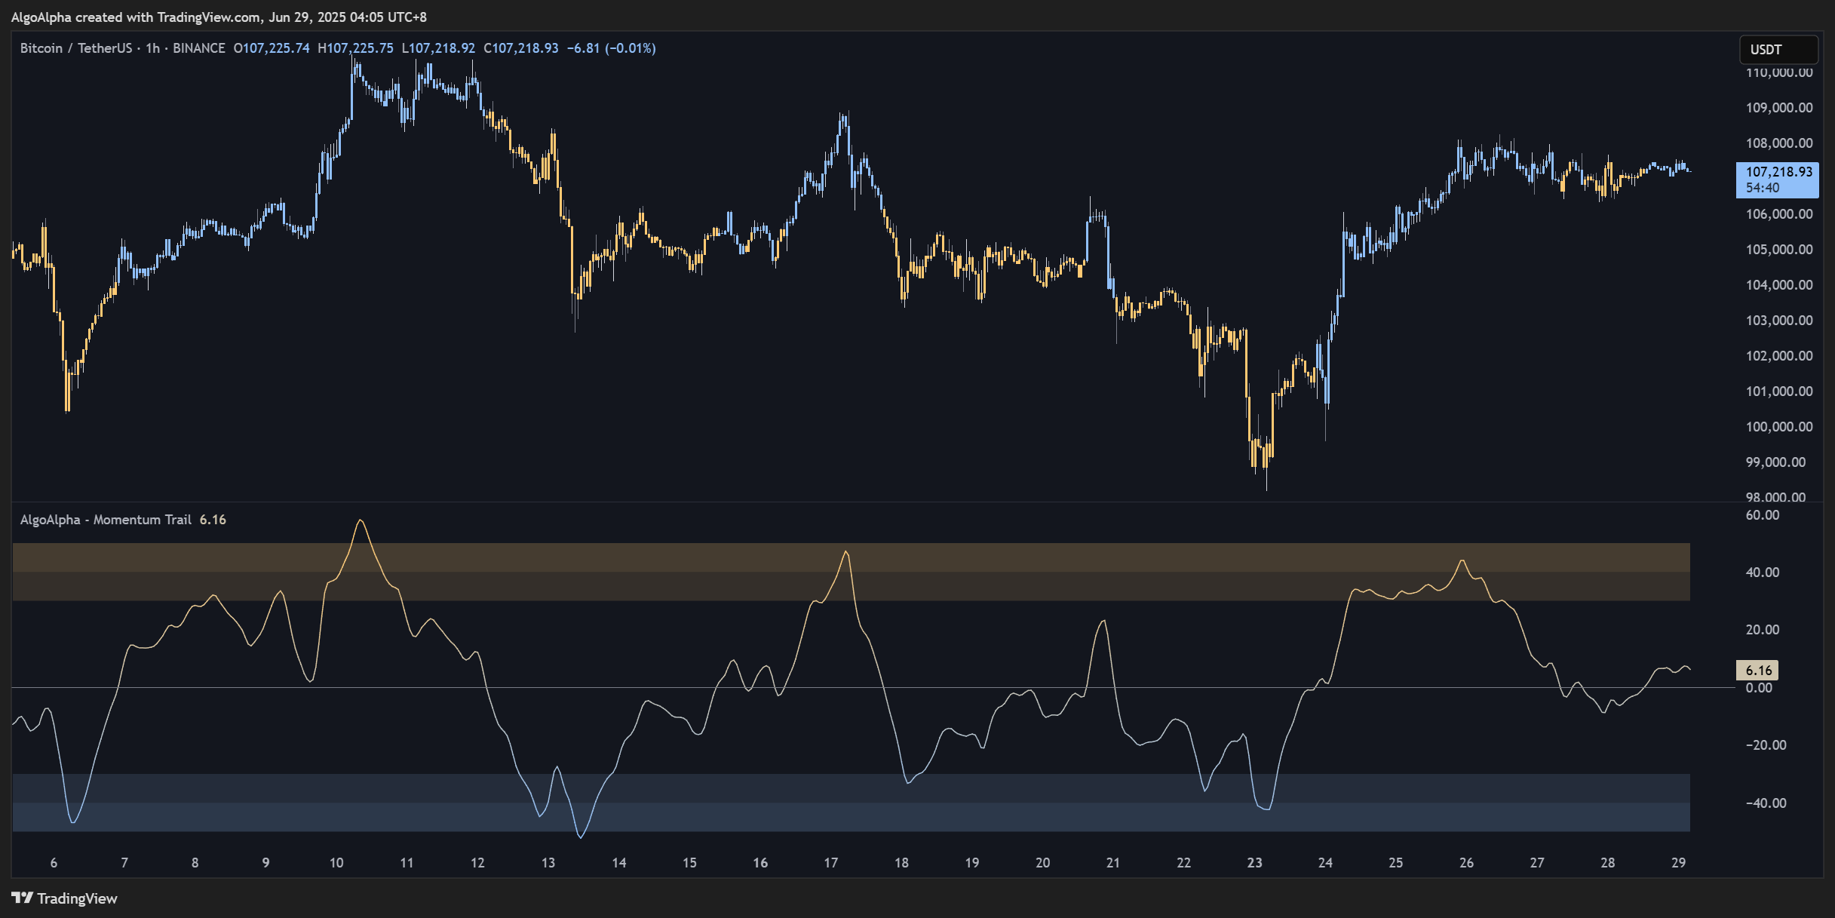The width and height of the screenshot is (1835, 918).
Task: Click the 105,000.00 price axis label
Action: tap(1778, 250)
